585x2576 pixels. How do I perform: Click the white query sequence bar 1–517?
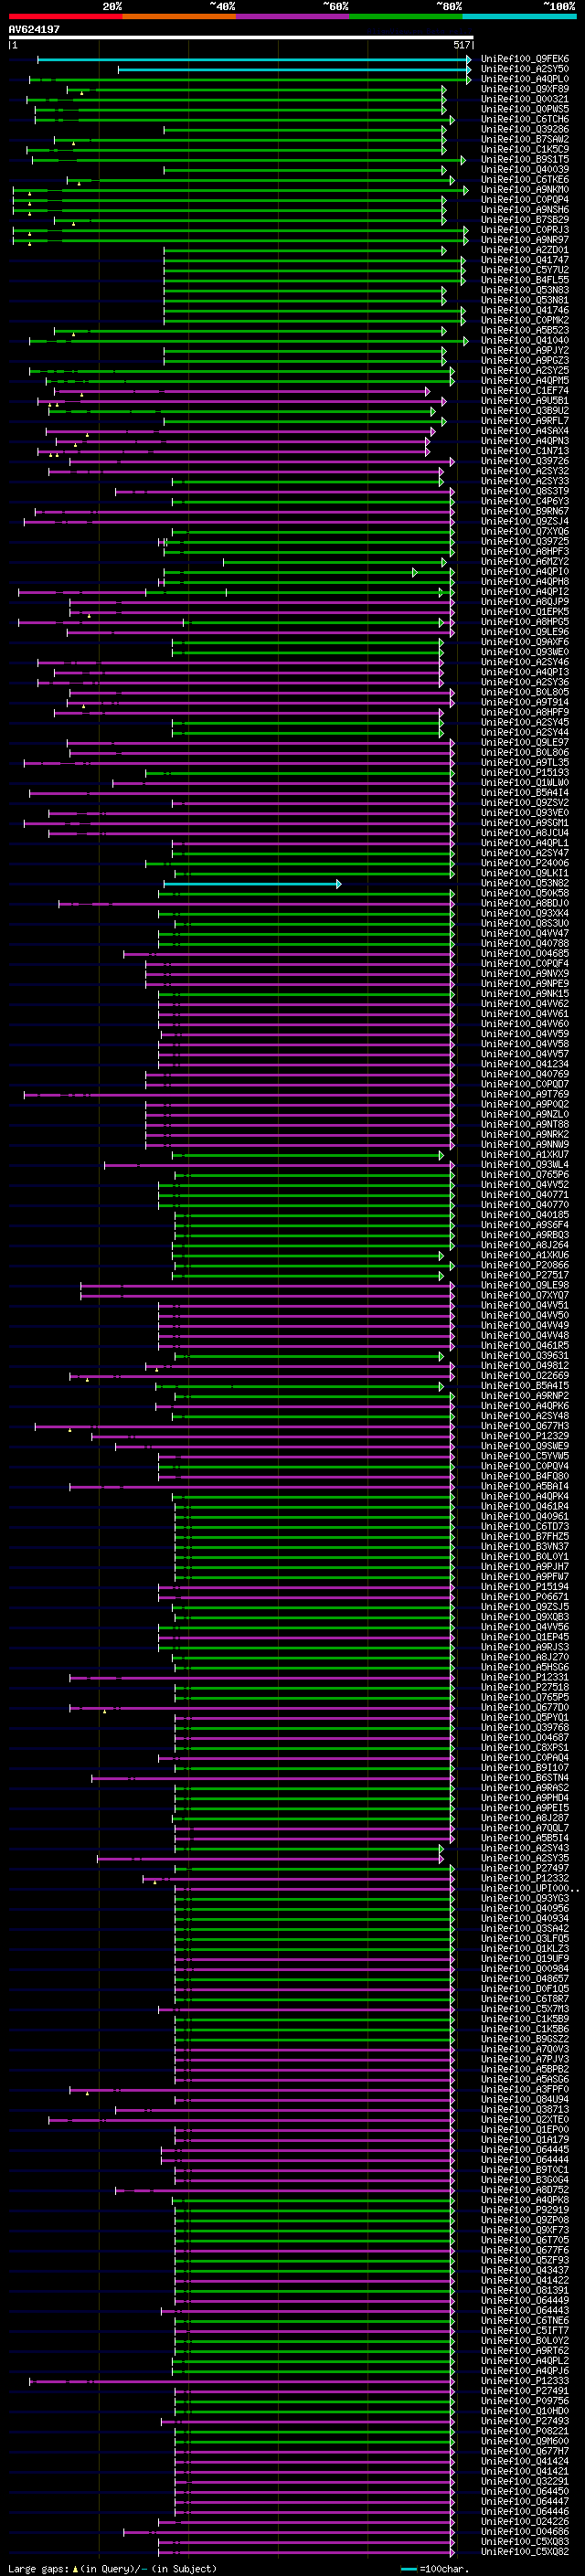coord(241,38)
